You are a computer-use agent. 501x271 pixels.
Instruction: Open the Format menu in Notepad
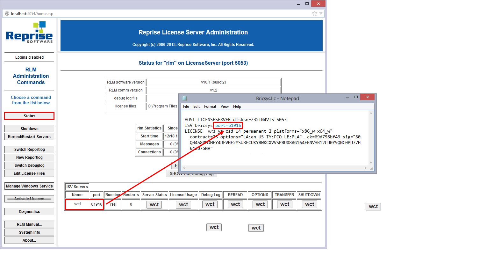[210, 106]
